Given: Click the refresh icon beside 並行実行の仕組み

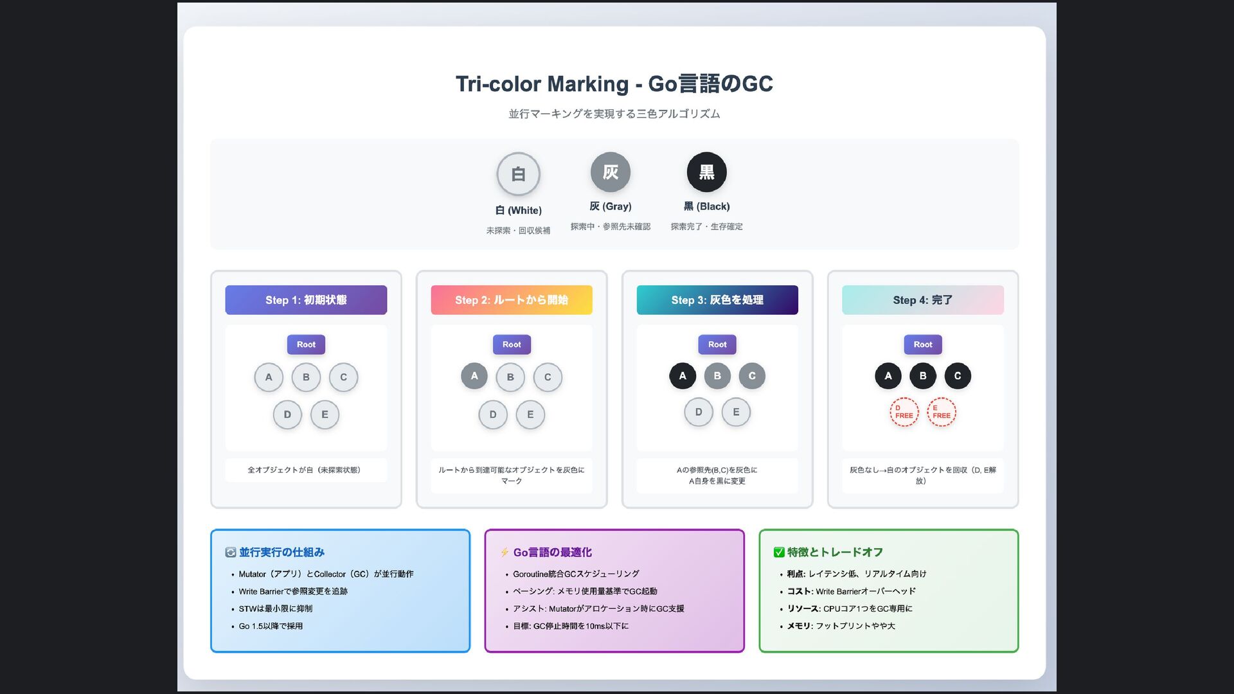Looking at the screenshot, I should 231,552.
